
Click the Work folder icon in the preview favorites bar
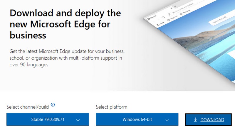coord(158,25)
